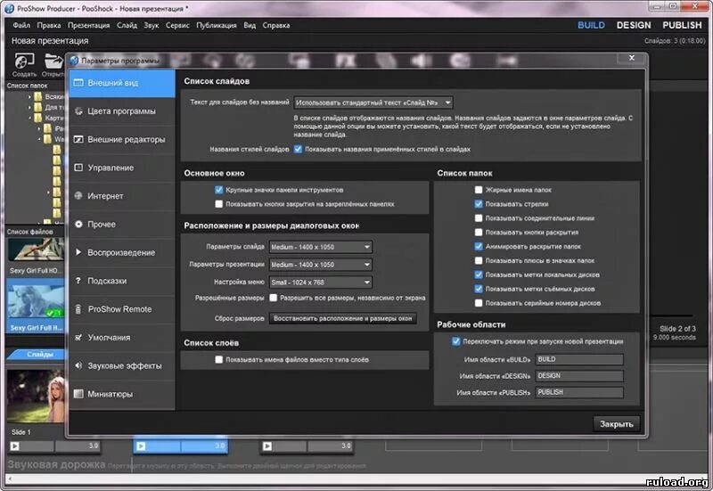
Task: Collapse the Карти… folder tree arrow
Action: tap(29, 118)
